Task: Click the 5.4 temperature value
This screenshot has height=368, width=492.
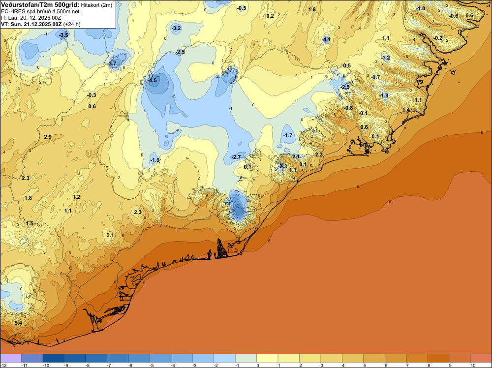Action: pyautogui.click(x=18, y=323)
